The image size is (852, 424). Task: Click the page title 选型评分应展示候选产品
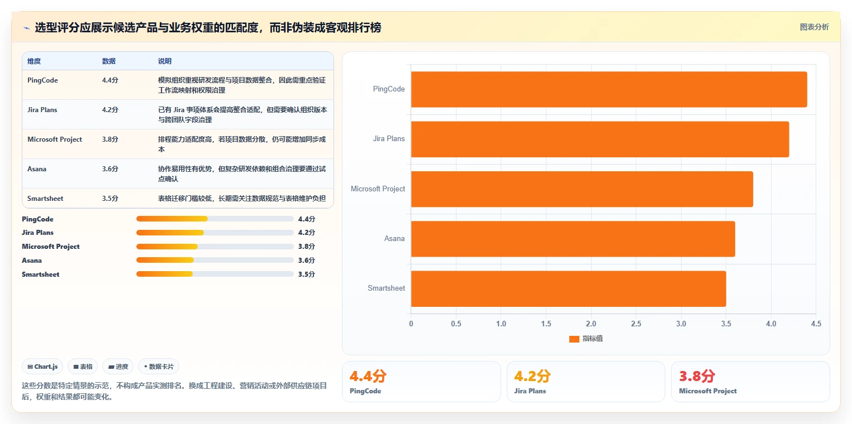pyautogui.click(x=208, y=27)
